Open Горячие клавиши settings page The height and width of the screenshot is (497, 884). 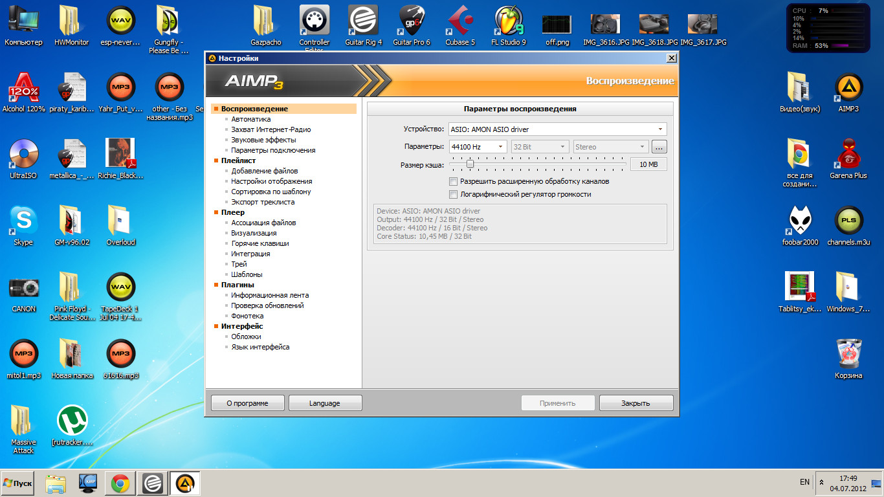[x=260, y=243]
